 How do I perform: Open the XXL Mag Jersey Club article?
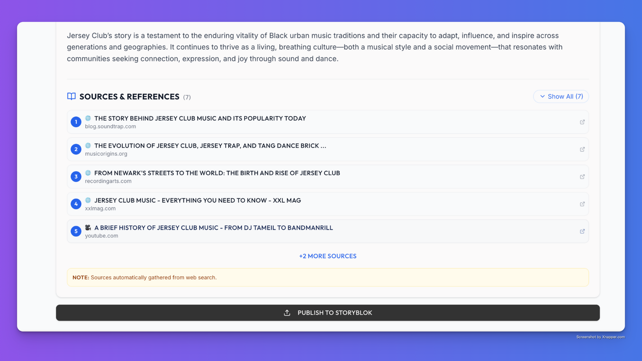[x=197, y=201]
